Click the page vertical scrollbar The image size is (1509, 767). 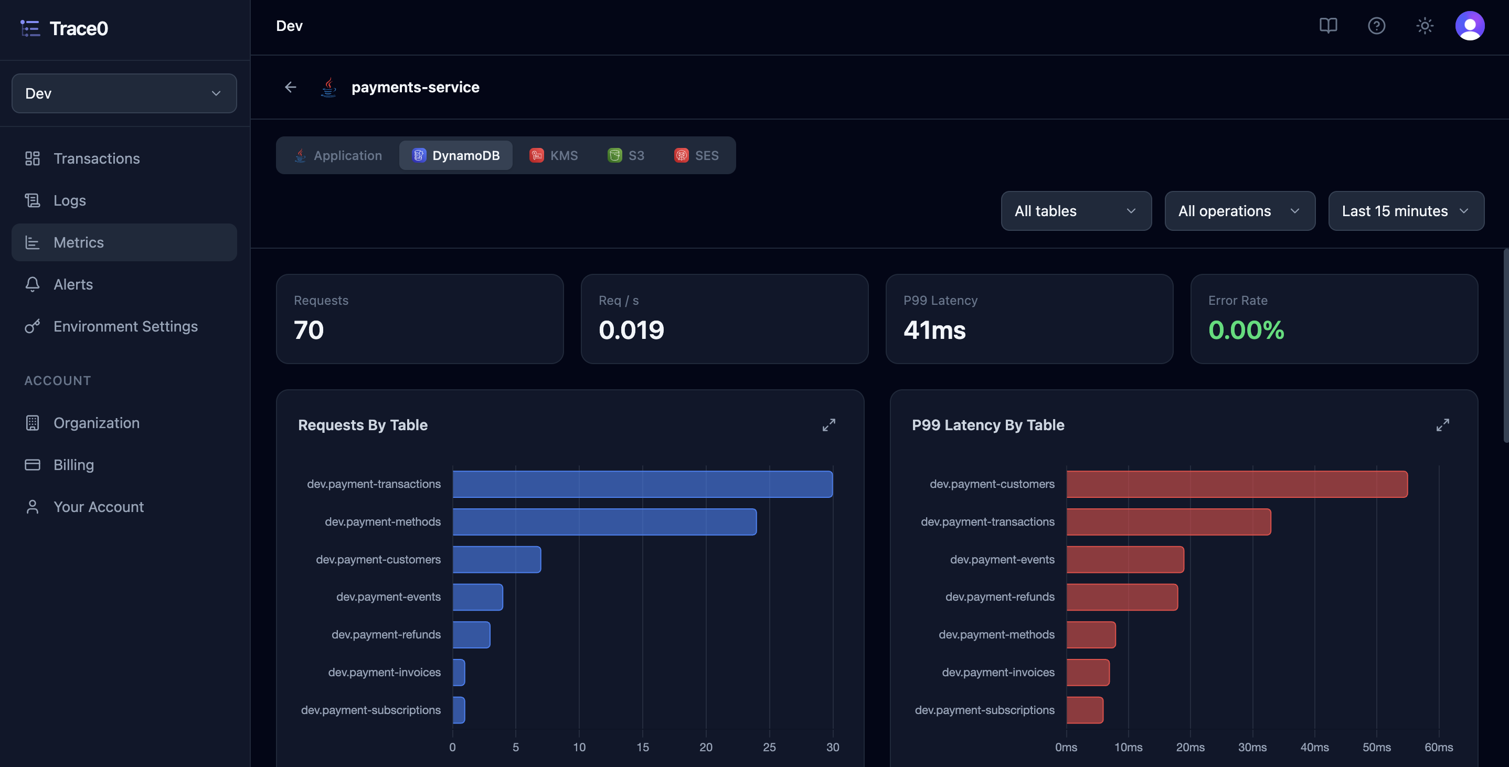pyautogui.click(x=1505, y=346)
